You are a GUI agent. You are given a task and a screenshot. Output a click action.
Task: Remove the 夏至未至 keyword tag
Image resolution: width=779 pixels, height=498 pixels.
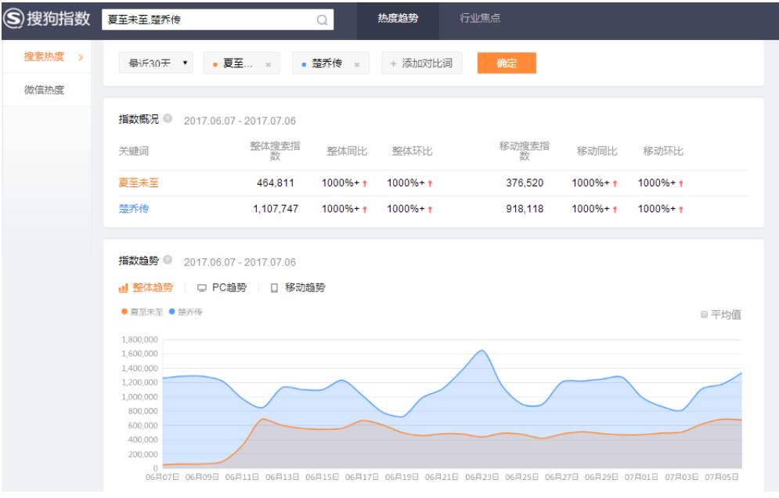click(x=268, y=64)
